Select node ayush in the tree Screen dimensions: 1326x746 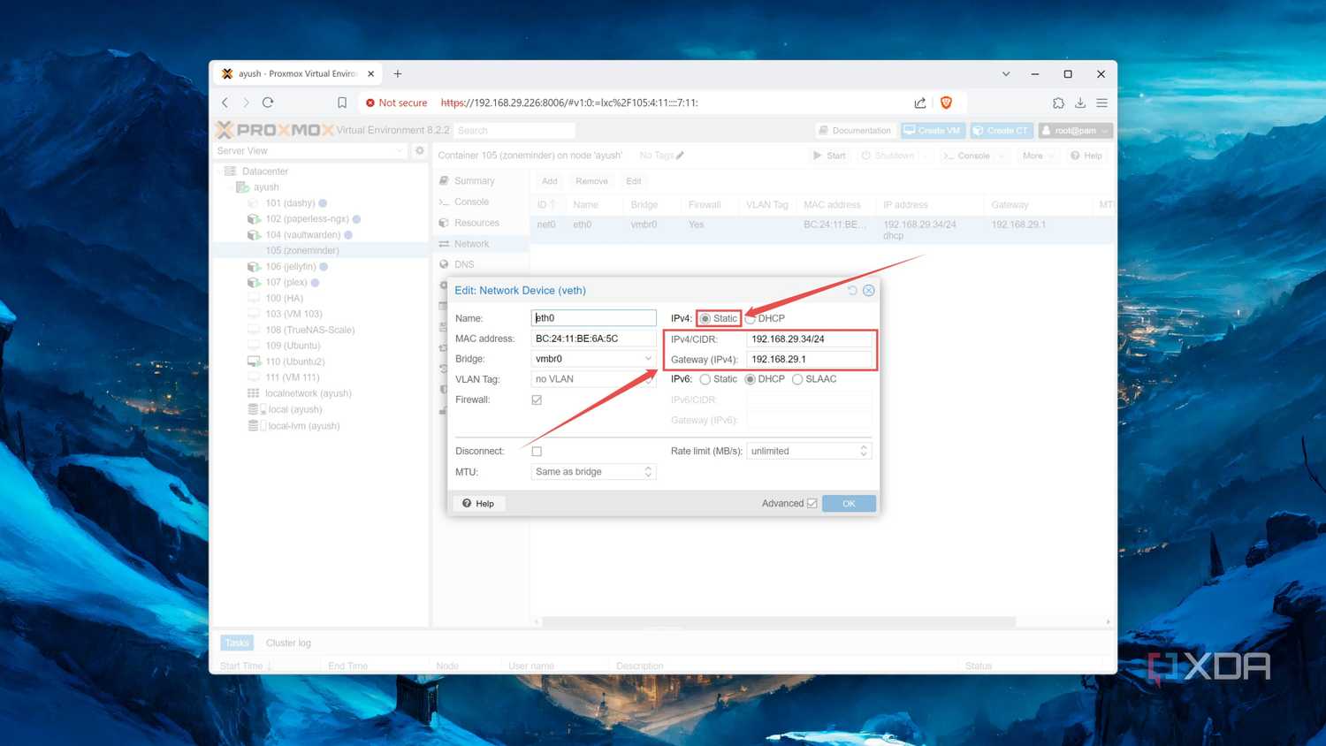pyautogui.click(x=265, y=187)
